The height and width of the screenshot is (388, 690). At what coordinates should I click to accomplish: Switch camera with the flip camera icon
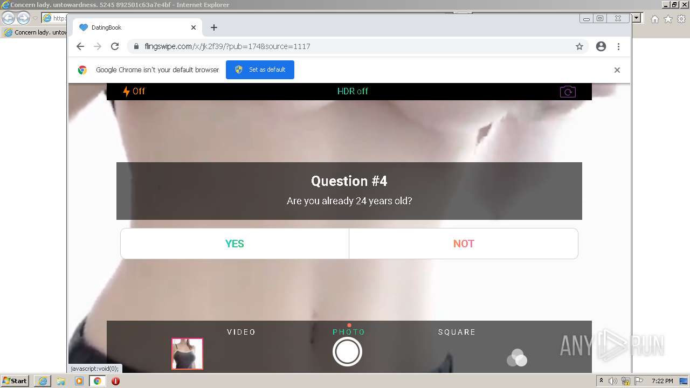coord(568,92)
